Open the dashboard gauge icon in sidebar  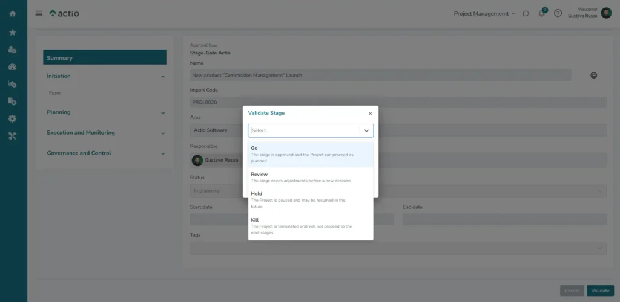(x=13, y=67)
